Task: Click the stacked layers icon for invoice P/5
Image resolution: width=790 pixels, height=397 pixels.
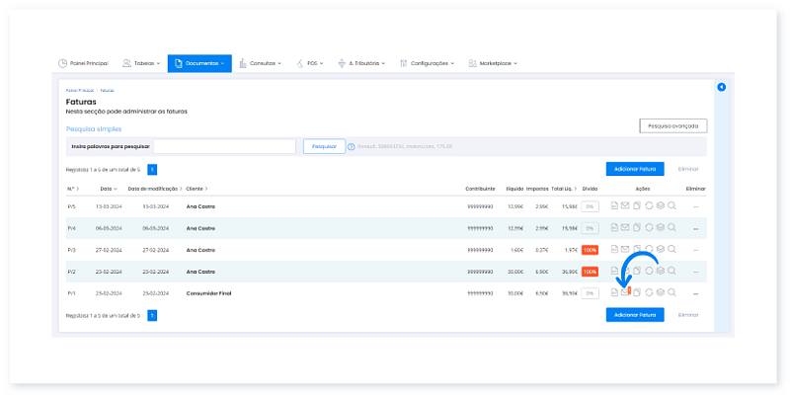Action: coord(661,206)
